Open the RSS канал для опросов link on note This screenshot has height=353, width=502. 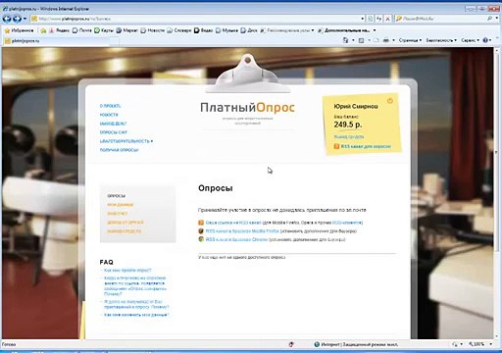tap(366, 146)
